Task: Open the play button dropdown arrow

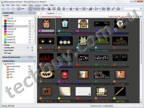Action: pos(99,9)
